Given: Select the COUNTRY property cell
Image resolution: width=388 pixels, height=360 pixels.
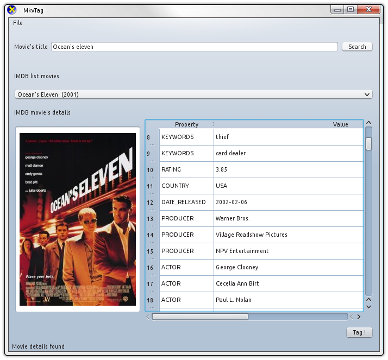Looking at the screenshot, I should point(186,186).
